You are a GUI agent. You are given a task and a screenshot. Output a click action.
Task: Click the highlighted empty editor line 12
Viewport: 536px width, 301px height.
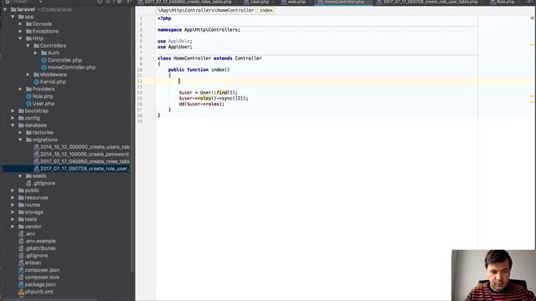(345, 81)
